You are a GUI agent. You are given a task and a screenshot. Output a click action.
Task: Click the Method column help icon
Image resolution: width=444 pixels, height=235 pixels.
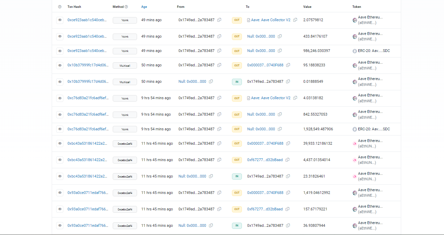(x=126, y=7)
